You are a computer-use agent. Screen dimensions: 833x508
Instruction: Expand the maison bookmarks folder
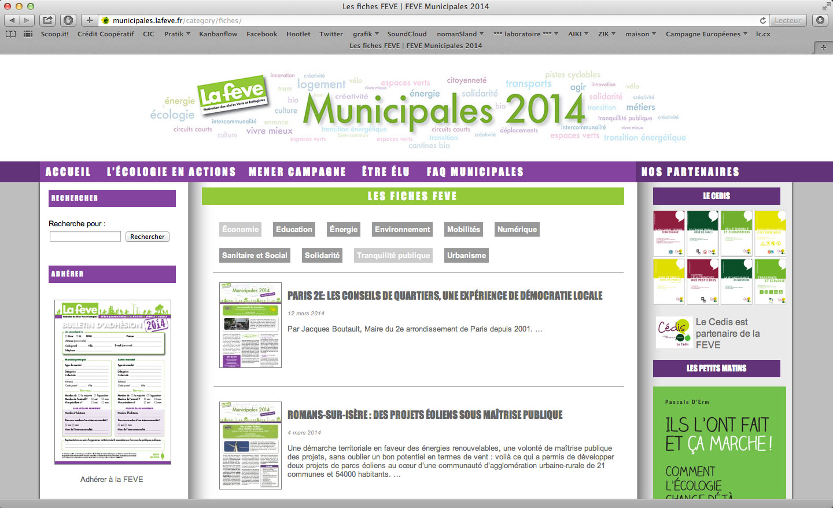pyautogui.click(x=640, y=34)
